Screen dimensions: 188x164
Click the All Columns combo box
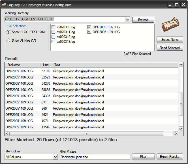[x=31, y=157]
